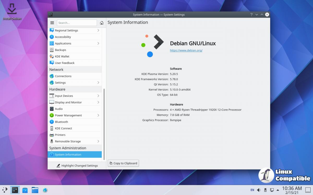The width and height of the screenshot is (313, 195).
Task: Open Audio settings in Hardware section
Action: [x=59, y=109]
